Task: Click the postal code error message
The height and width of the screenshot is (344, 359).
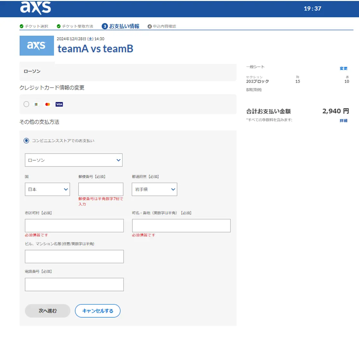Action: pos(101,201)
